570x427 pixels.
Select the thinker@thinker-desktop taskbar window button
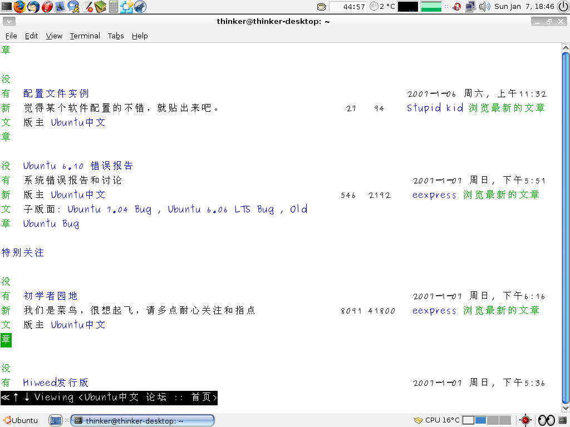(142, 420)
